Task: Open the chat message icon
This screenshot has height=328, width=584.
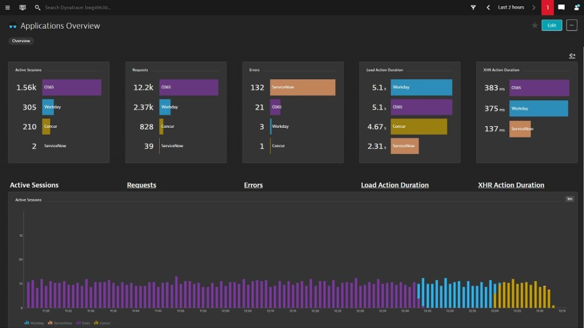Action: tap(562, 7)
